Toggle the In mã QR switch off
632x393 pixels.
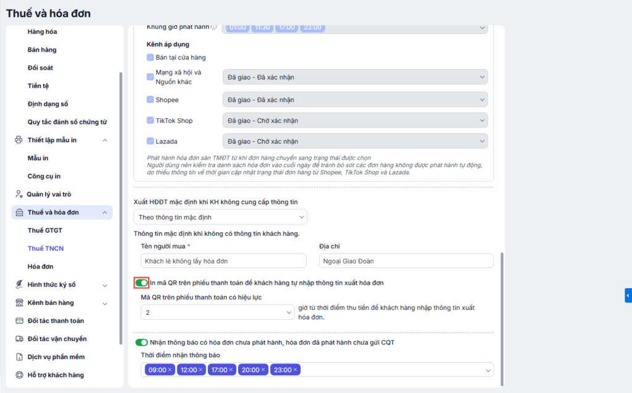coord(142,283)
